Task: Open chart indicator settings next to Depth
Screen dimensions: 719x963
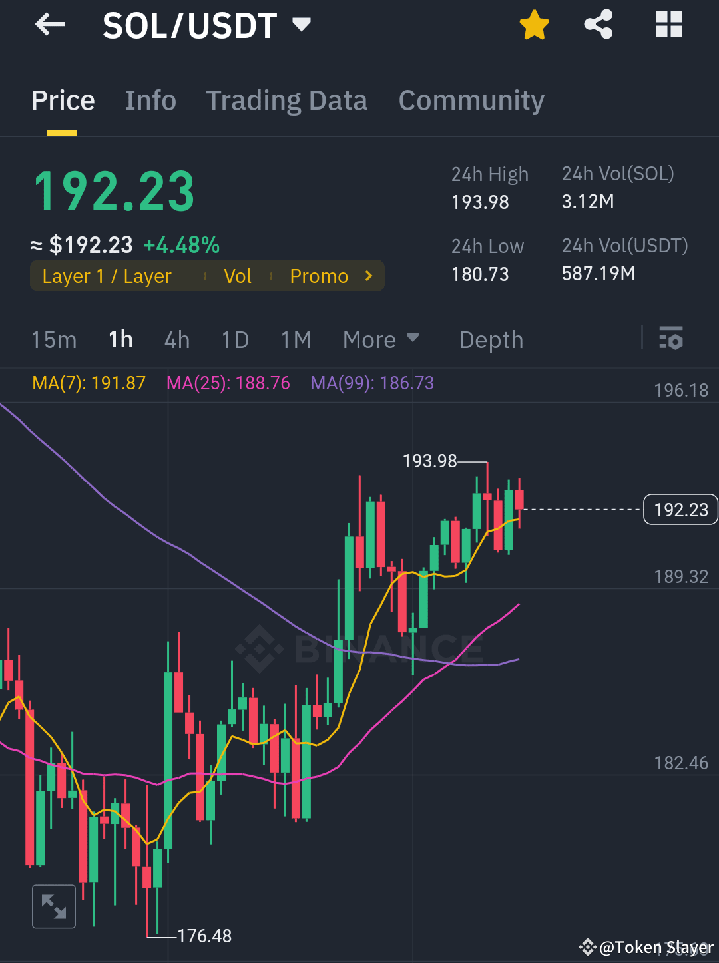Action: tap(671, 339)
